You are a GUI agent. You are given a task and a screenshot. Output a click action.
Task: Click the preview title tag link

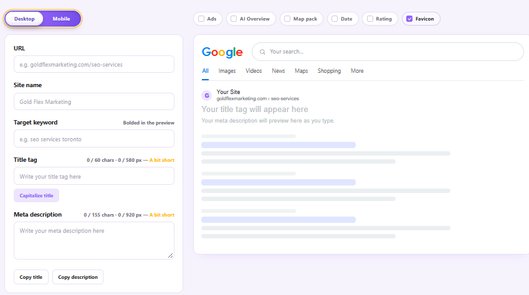[255, 110]
